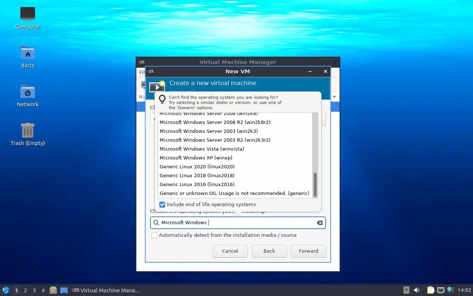
Task: Minimize the New VM dialog
Action: tap(310, 71)
